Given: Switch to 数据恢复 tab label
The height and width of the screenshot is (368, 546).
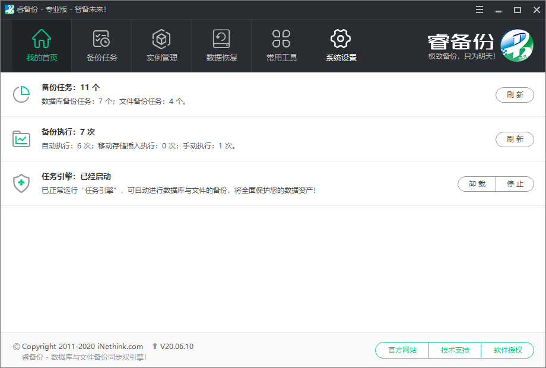Looking at the screenshot, I should 221,58.
